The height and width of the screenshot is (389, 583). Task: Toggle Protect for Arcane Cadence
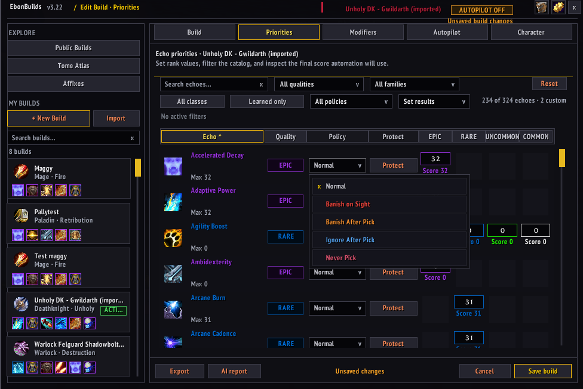click(x=393, y=343)
